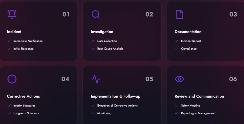
Task: Click the eye icon on Review and Communication
Action: click(x=179, y=79)
